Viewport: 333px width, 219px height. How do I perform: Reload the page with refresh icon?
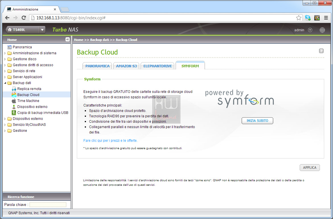click(x=24, y=18)
